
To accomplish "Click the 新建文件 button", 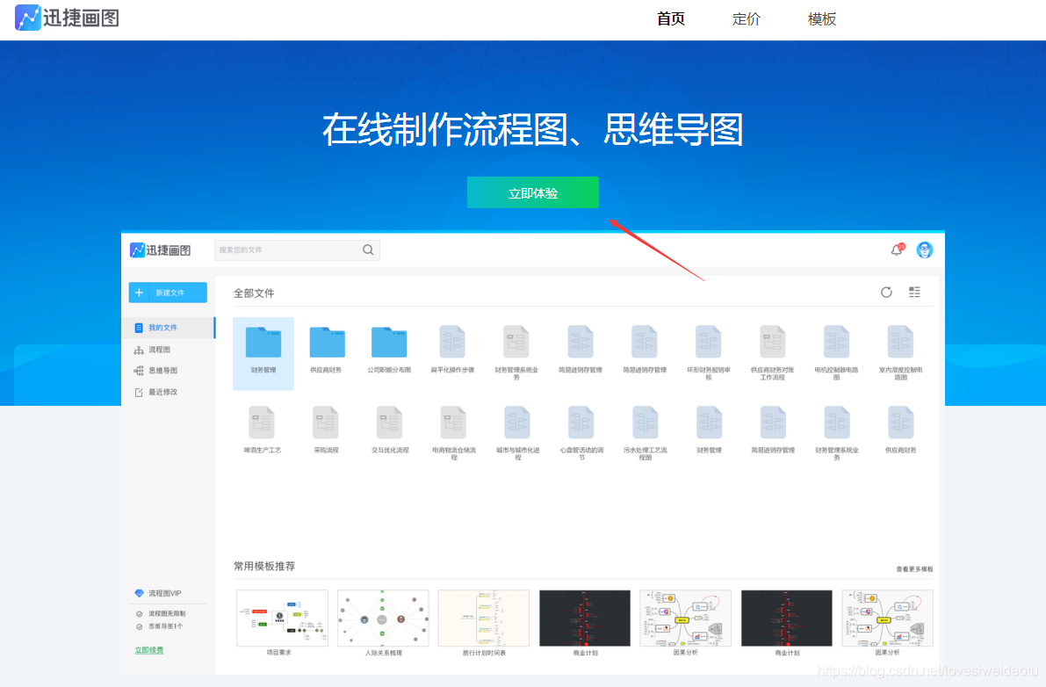I will [168, 293].
